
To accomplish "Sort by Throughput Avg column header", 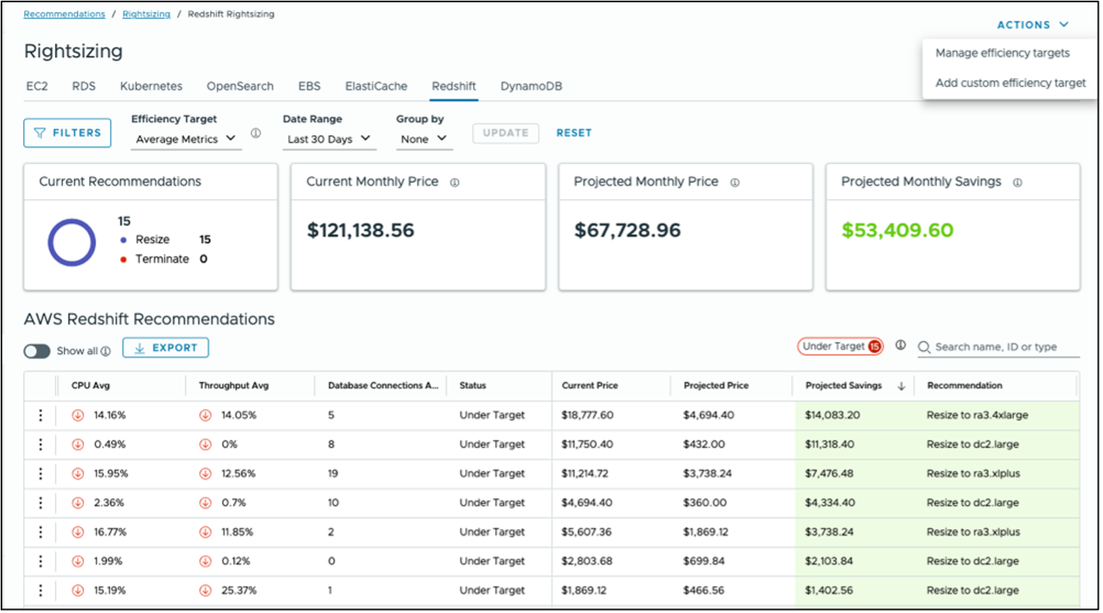I will (x=234, y=386).
